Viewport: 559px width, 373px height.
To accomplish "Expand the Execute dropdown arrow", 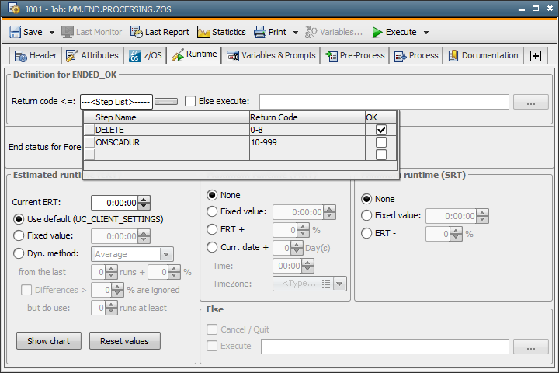I will pyautogui.click(x=426, y=33).
